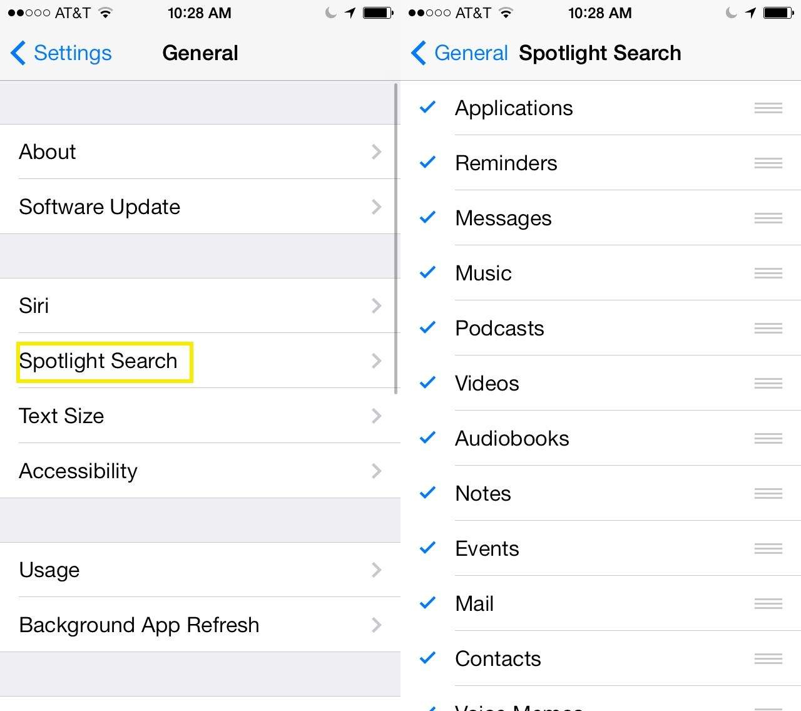The image size is (801, 711).
Task: Open the About row chevron
Action: click(x=376, y=152)
